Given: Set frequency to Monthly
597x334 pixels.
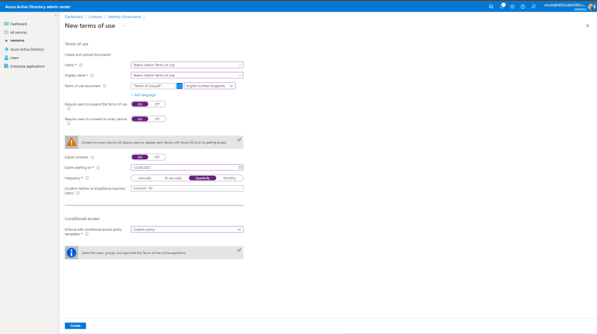Looking at the screenshot, I should pos(229,178).
